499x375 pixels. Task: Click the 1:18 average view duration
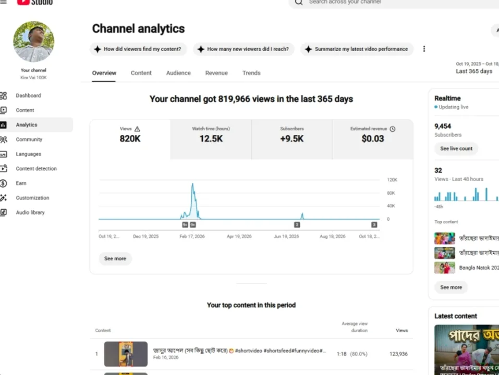tap(342, 354)
